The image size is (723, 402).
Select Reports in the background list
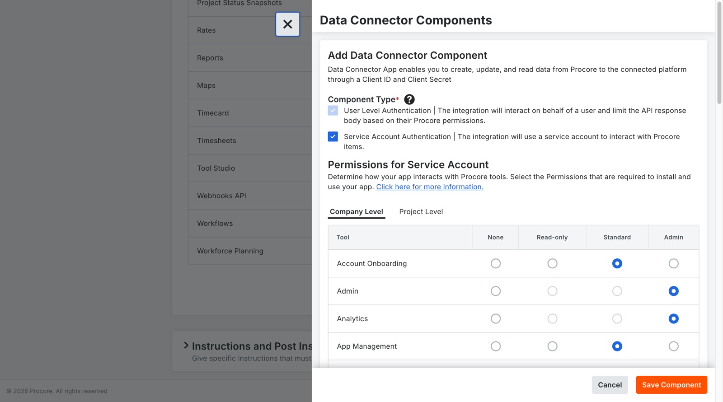pyautogui.click(x=250, y=58)
